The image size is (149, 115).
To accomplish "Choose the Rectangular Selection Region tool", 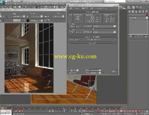I will click(x=31, y=7).
